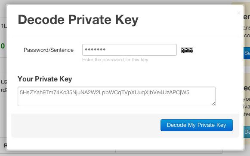Click the 'U2' text behind the dialog
Image resolution: width=250 pixels, height=156 pixels.
pos(4,82)
